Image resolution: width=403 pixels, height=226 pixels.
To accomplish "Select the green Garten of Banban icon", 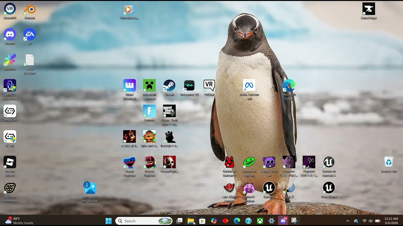I will pos(249,167).
